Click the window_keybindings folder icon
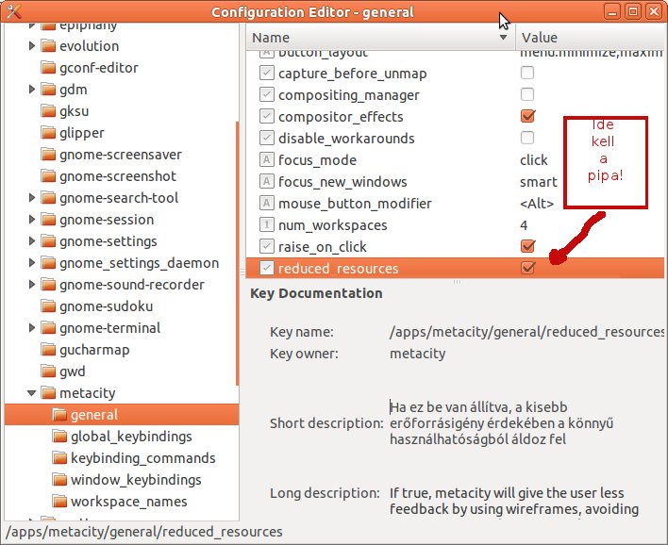The height and width of the screenshot is (545, 668). pyautogui.click(x=59, y=479)
